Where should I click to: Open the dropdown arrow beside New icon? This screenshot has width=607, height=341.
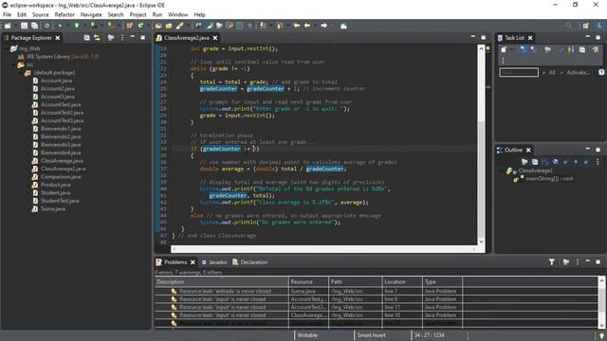point(15,26)
